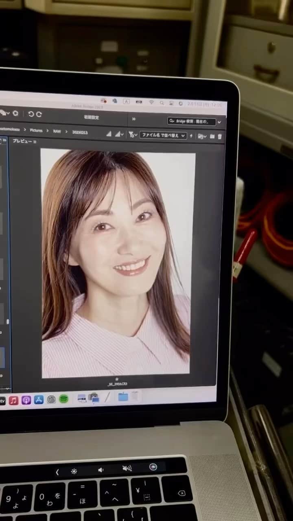The width and height of the screenshot is (293, 521).
Task: Open the Trash in the Dock
Action: (135, 396)
